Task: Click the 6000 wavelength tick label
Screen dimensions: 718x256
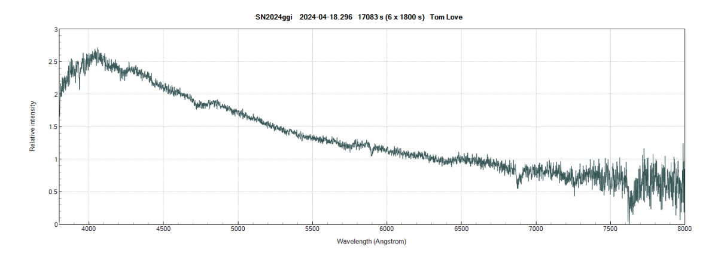Action: point(387,229)
